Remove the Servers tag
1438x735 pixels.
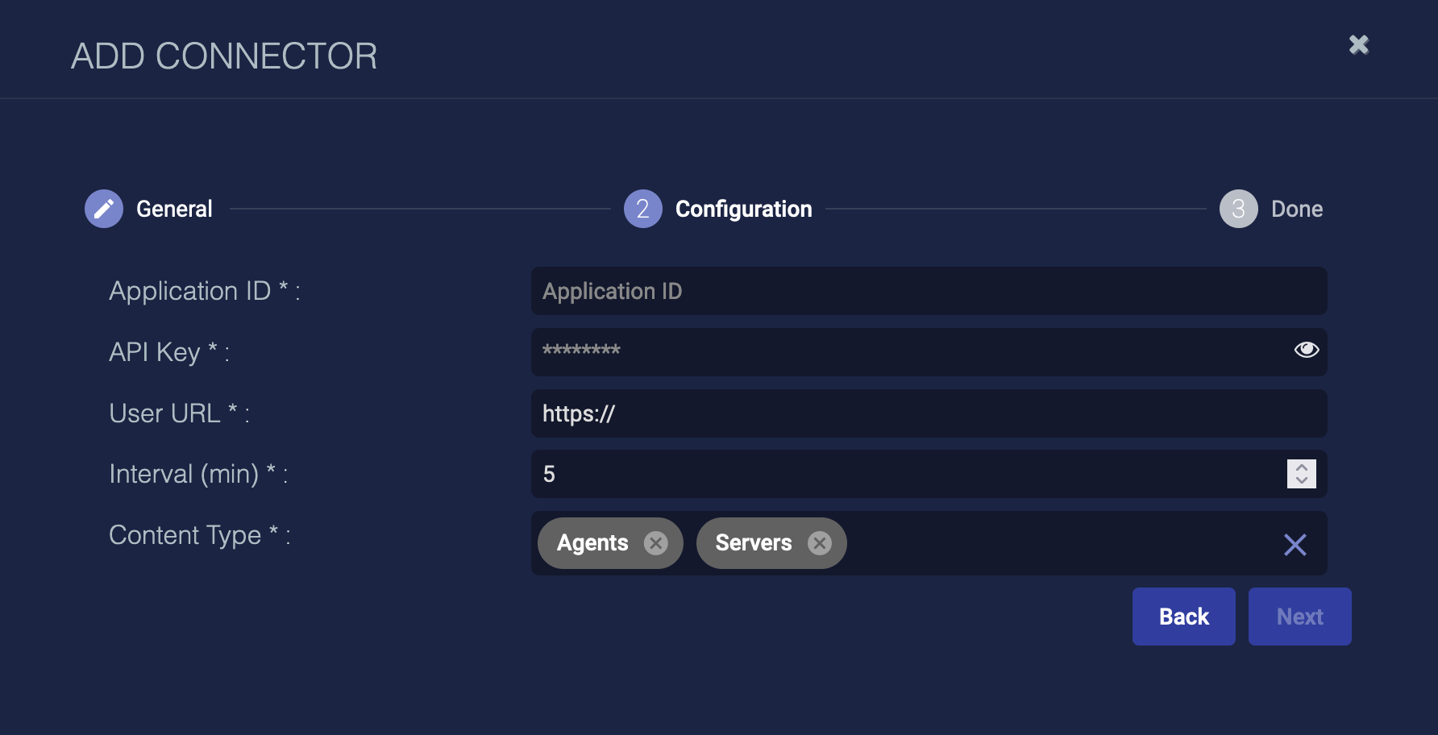[x=820, y=543]
